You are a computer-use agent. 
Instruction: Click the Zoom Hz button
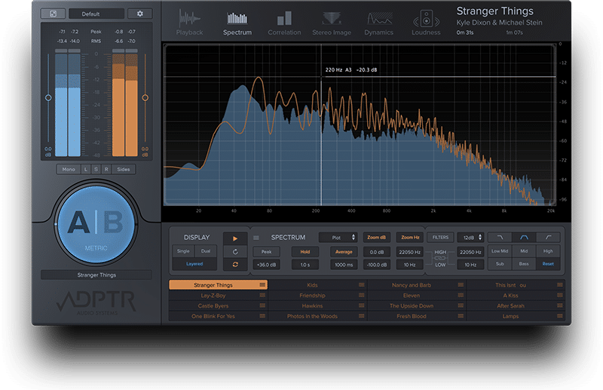[x=410, y=238]
